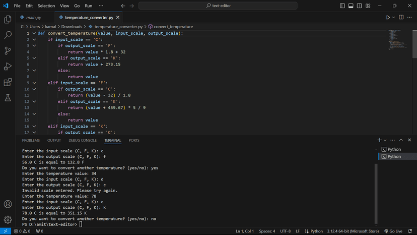The image size is (417, 235).
Task: Select the second highlighted Python terminal
Action: (x=397, y=156)
